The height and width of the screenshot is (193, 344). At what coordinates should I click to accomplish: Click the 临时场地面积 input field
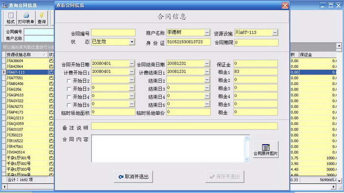pos(113,112)
